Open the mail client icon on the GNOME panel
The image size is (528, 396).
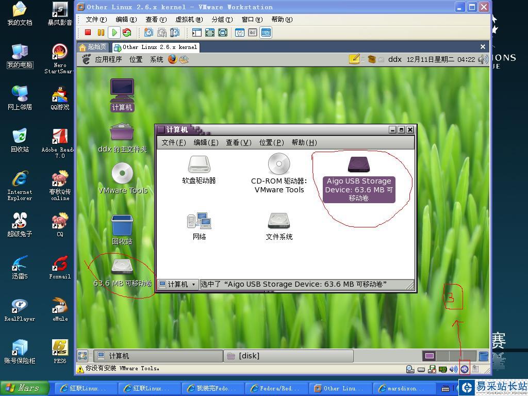184,60
